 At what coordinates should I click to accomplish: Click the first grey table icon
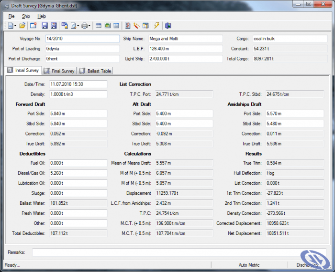coord(99,26)
